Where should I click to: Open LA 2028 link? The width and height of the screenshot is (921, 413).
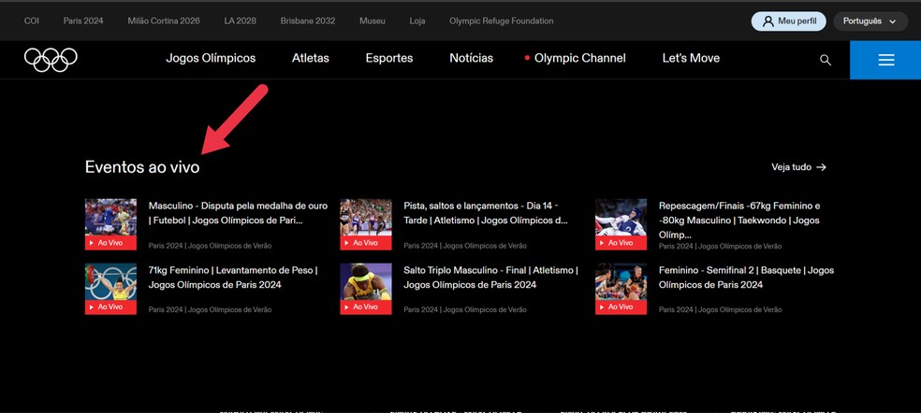(x=240, y=21)
